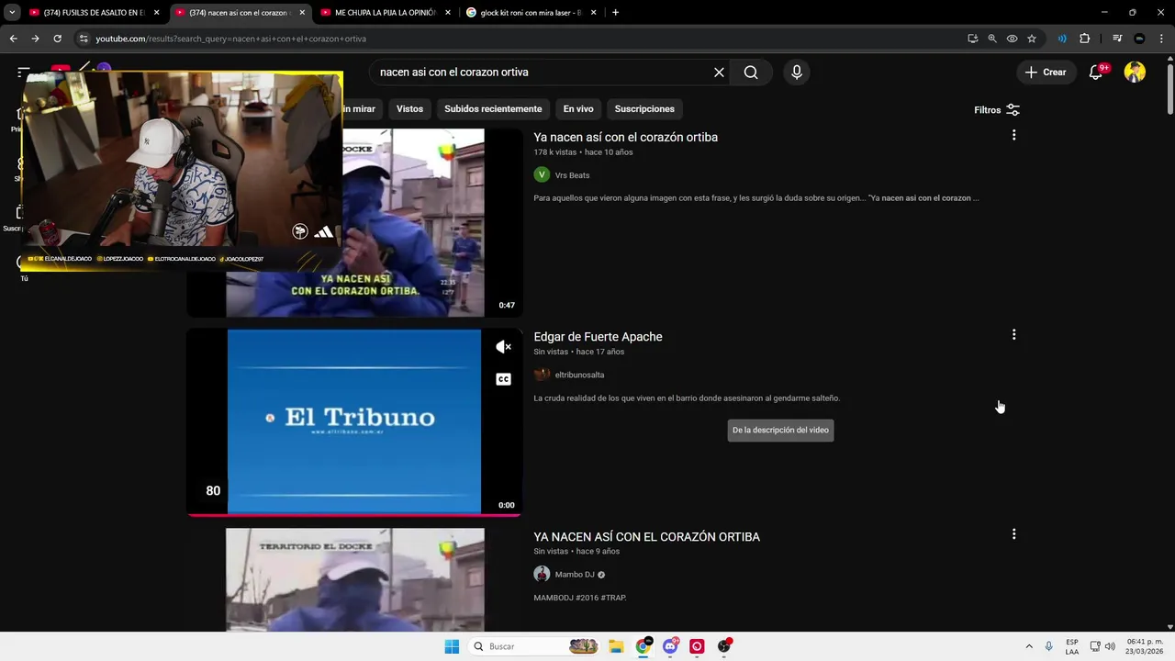This screenshot has height=661, width=1175.
Task: Open options for the Mambo DJ video
Action: [1013, 533]
